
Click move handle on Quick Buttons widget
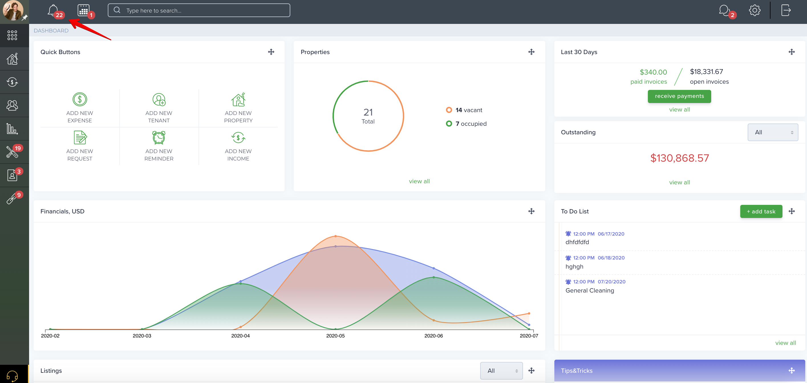point(271,52)
